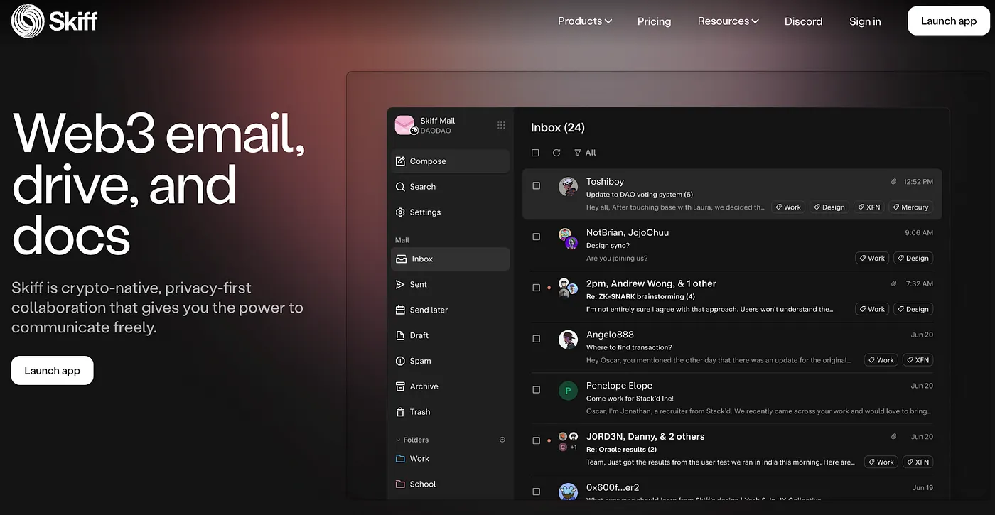
Task: Toggle the select-all emails checkbox
Action: (x=535, y=153)
